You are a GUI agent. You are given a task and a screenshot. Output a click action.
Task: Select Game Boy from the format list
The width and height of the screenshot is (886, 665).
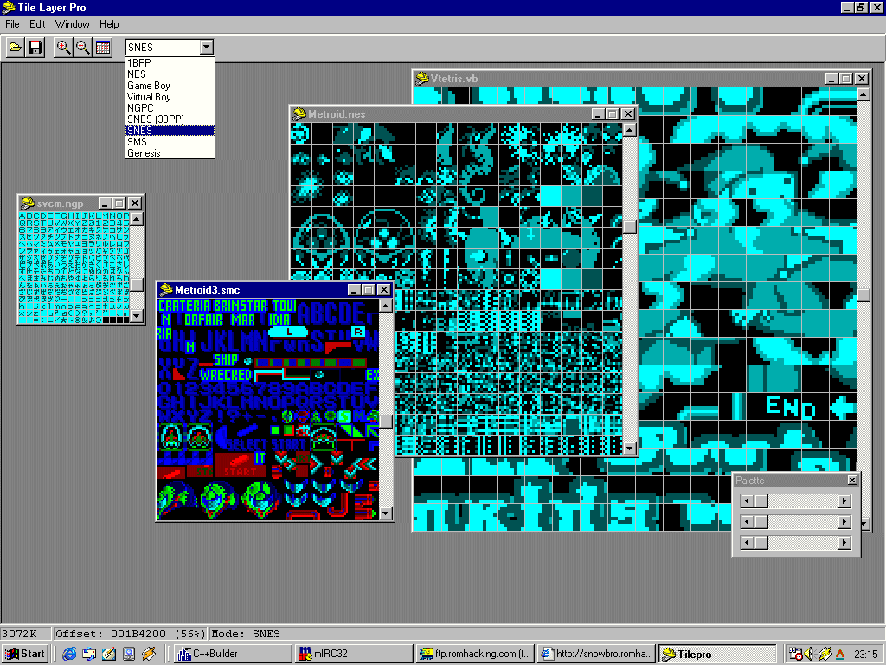point(149,86)
